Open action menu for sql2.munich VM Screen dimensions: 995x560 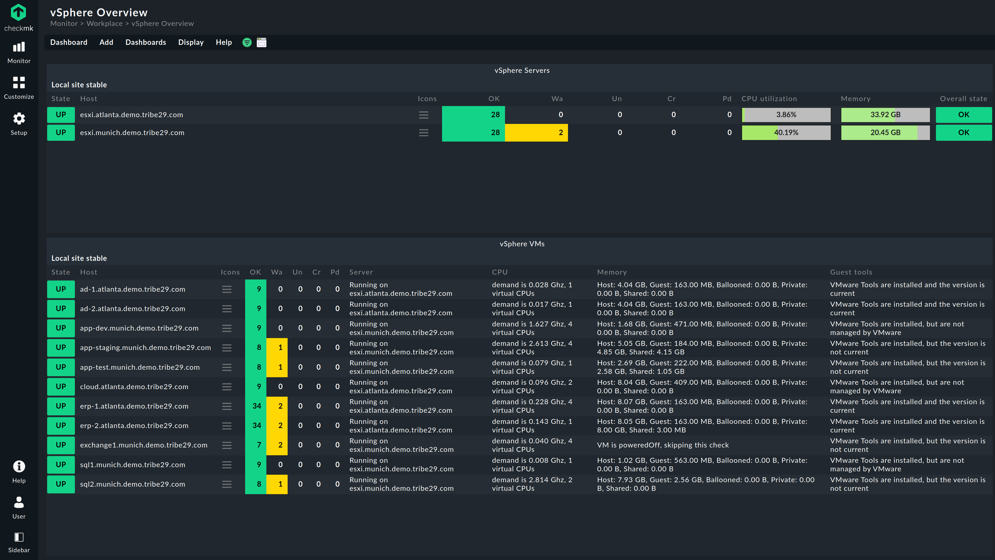point(227,484)
